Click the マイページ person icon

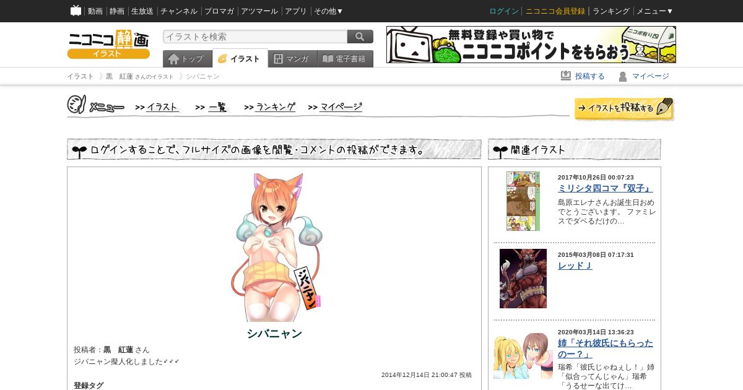[x=623, y=76]
